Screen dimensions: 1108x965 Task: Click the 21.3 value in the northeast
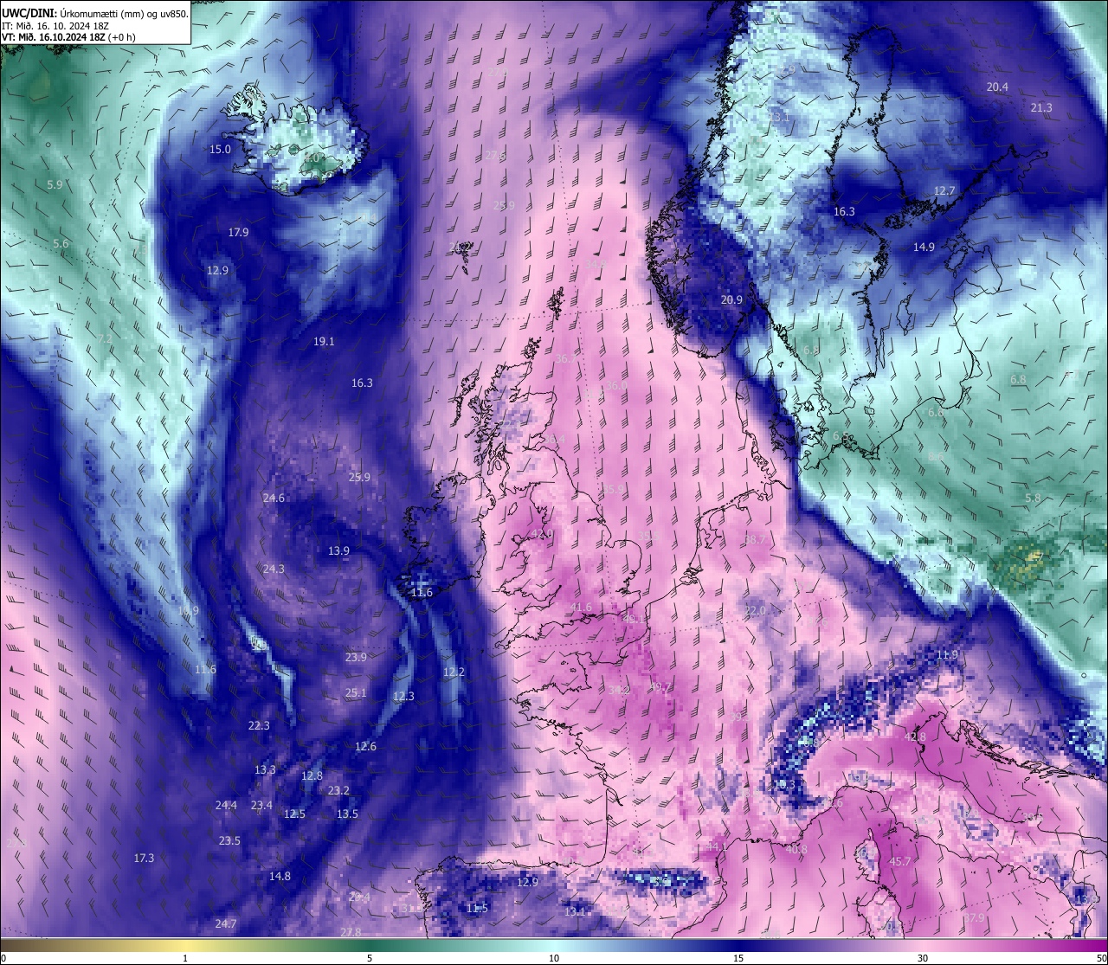tap(1041, 107)
